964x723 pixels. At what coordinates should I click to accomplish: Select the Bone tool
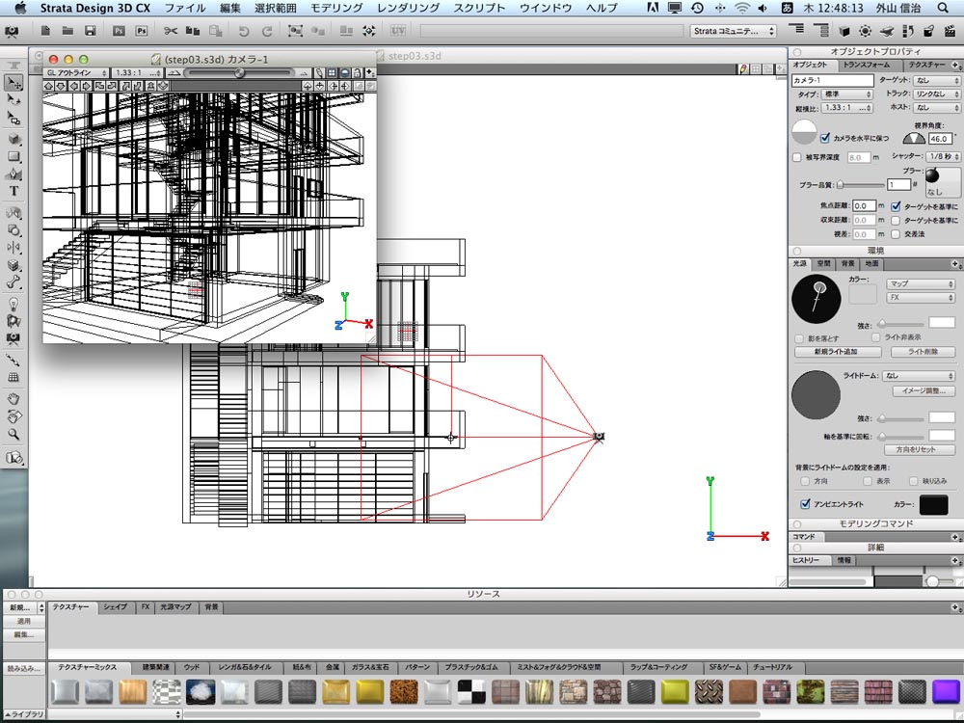pos(13,282)
